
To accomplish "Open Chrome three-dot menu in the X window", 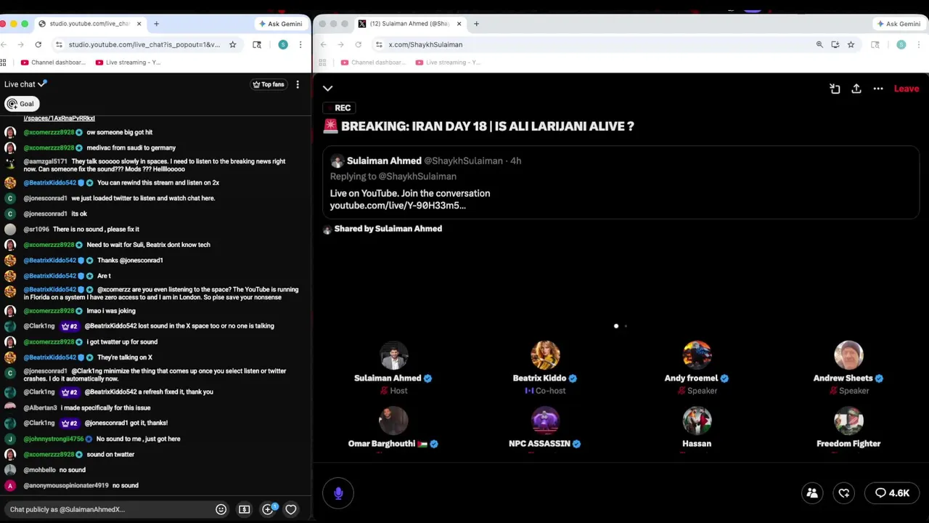I will pyautogui.click(x=919, y=44).
